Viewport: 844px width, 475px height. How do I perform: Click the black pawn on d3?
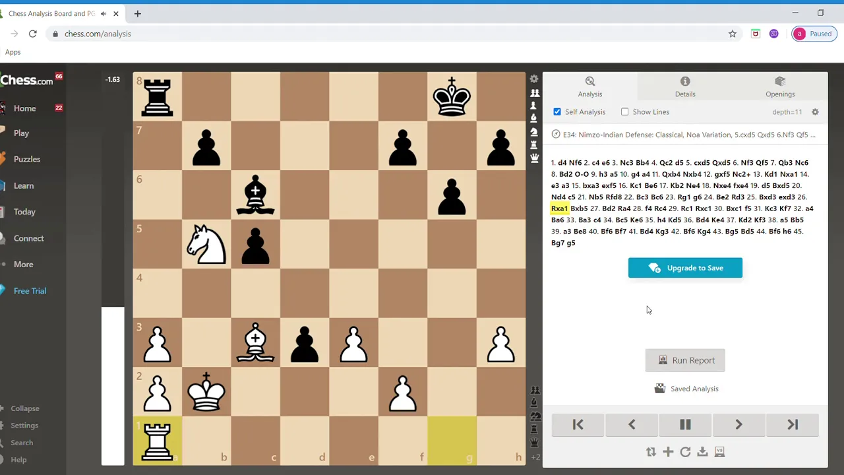point(305,343)
